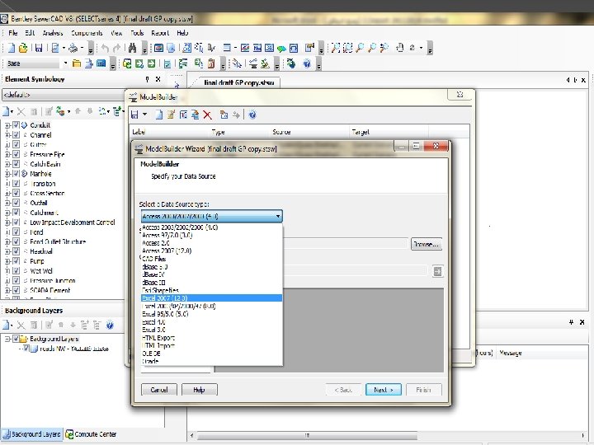Click the horizontal scrollbar under the drawing

[307, 436]
